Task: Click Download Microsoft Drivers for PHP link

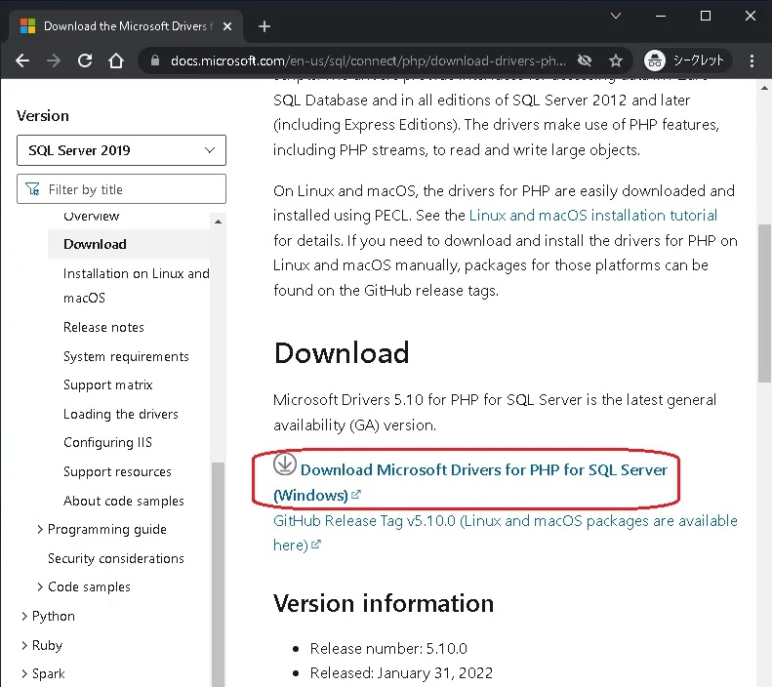Action: point(470,482)
